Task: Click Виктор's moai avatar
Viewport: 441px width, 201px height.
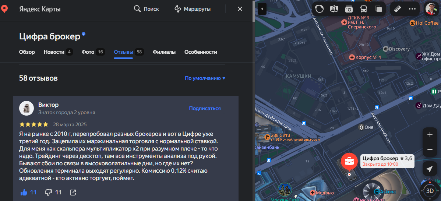Action: [27, 108]
